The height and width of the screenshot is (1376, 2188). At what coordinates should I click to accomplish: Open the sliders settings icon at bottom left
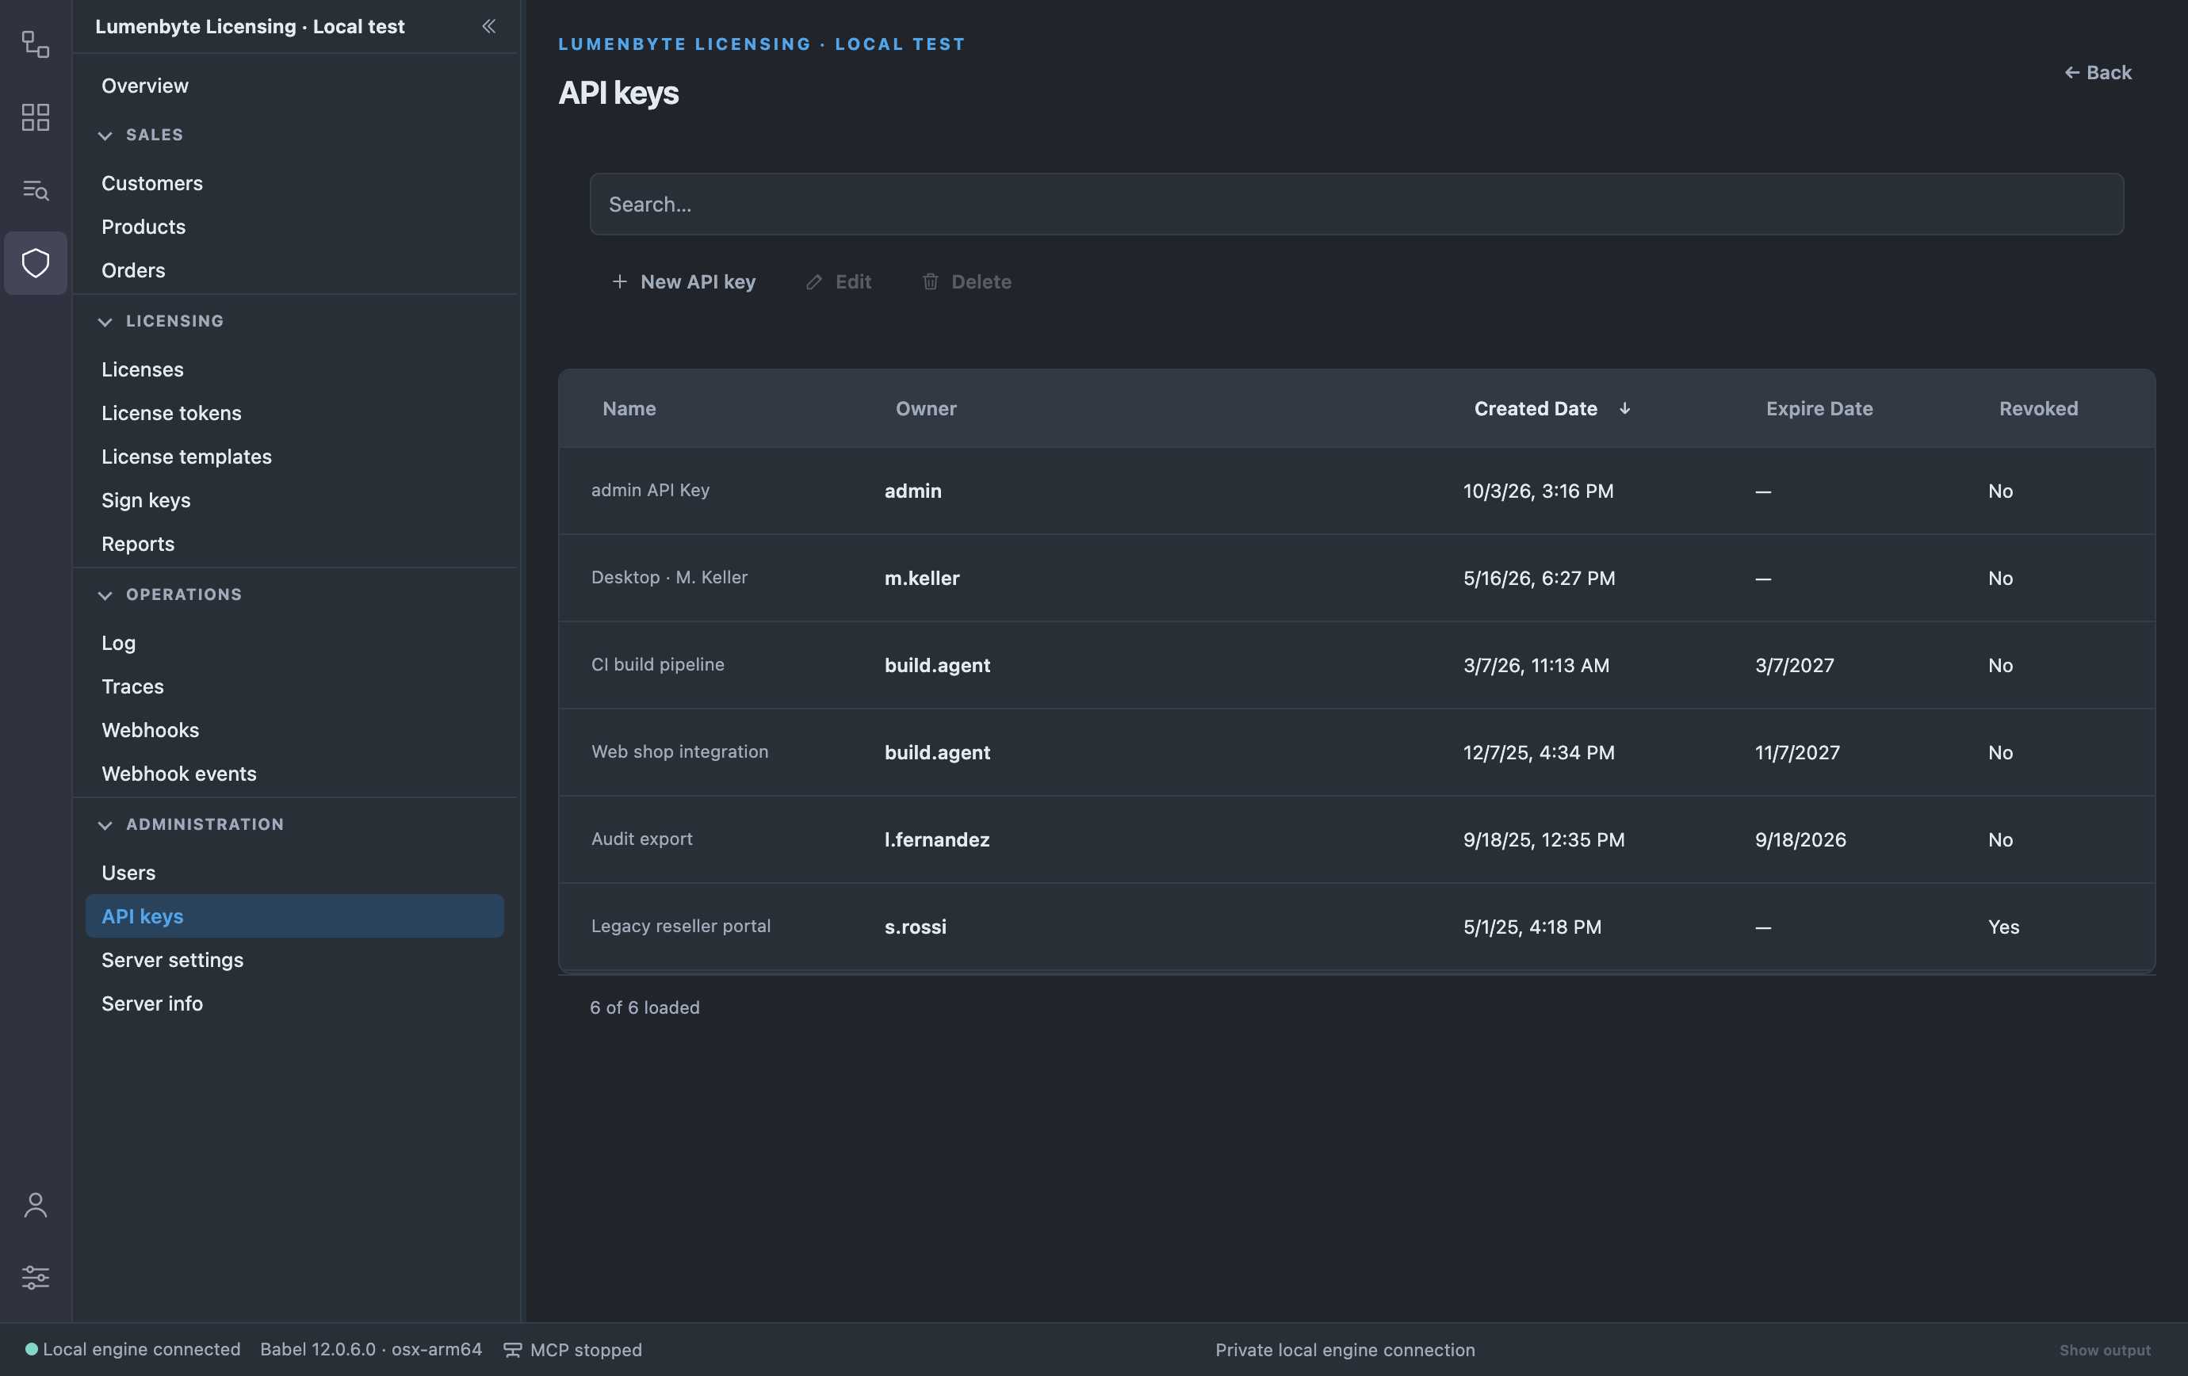tap(36, 1278)
